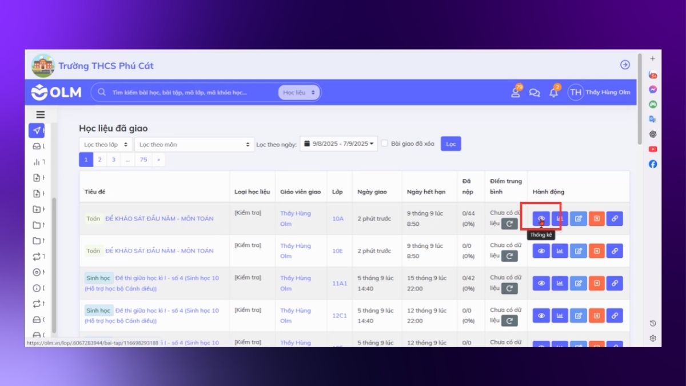Delete the 10A assignment

pos(596,218)
